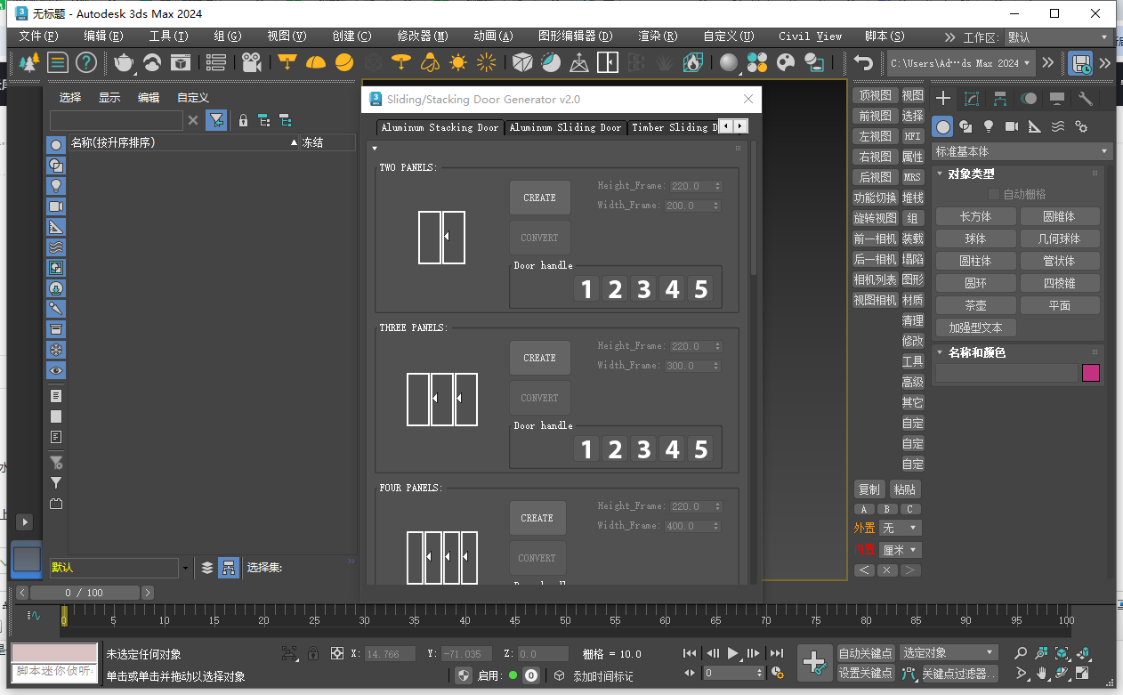Viewport: 1123px width, 695px height.
Task: Click the teapot render icon in main toolbar
Action: (x=124, y=62)
